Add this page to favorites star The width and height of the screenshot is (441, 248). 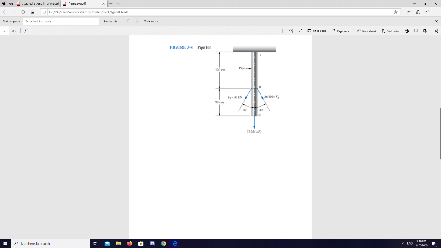point(395,12)
